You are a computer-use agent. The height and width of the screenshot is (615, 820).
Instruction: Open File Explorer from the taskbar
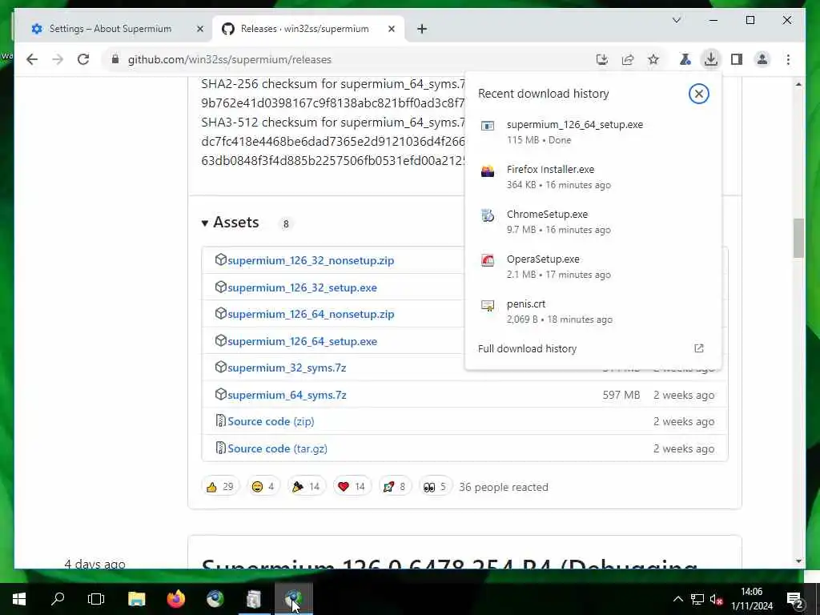coord(136,599)
